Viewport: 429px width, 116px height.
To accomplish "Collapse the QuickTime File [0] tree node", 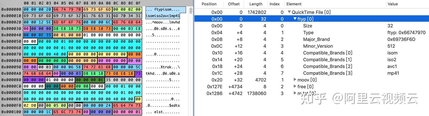I will (x=289, y=12).
